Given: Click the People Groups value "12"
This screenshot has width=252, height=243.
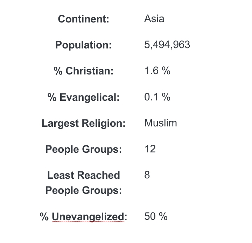Looking at the screenshot, I should 150,149.
